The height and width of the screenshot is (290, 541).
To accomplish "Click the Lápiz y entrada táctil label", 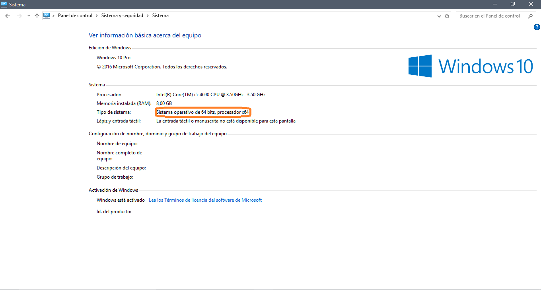I will (119, 121).
